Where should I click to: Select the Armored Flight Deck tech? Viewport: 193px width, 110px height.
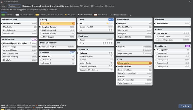(x=172, y=40)
